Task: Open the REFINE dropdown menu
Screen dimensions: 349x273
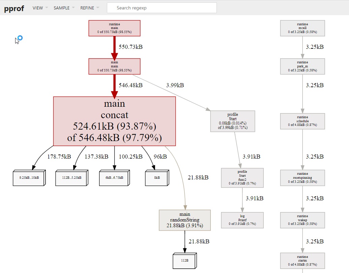Action: (89, 8)
